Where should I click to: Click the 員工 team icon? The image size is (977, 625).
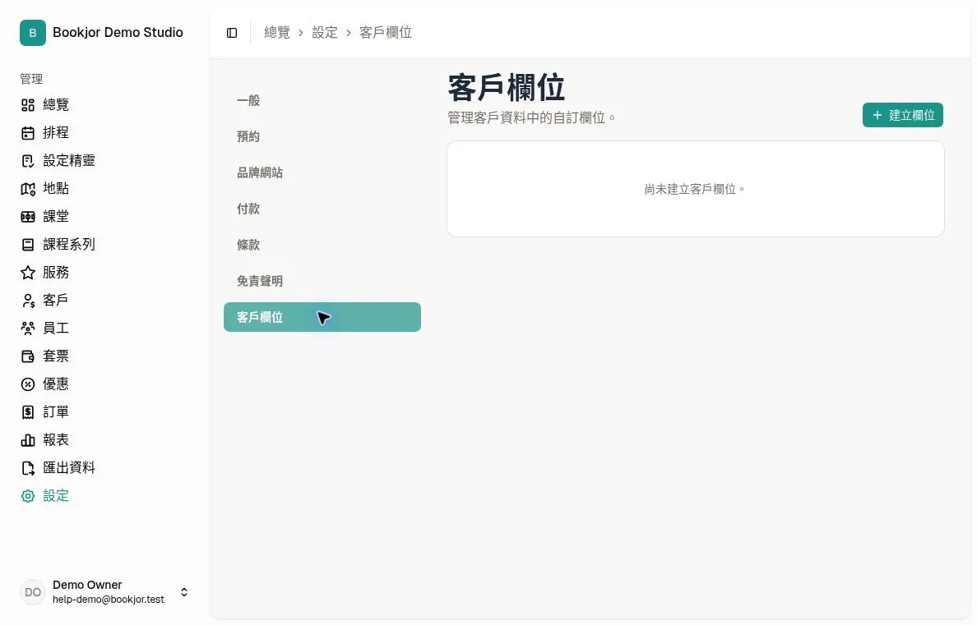[x=28, y=329]
